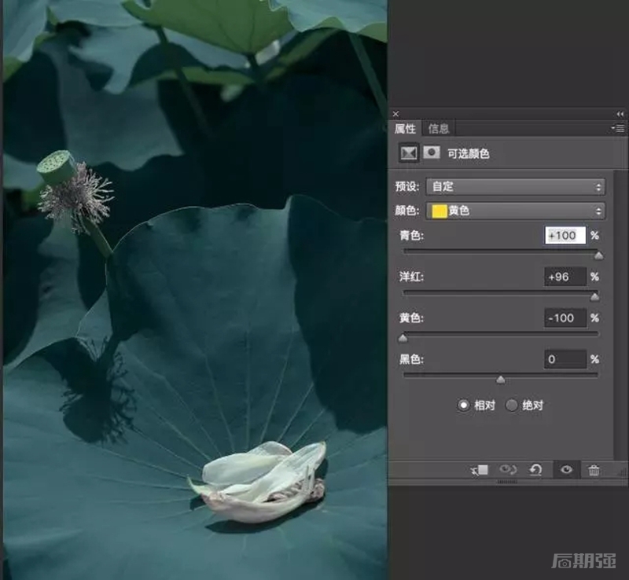
Task: Open the 颜色 color dropdown showing 黄色
Action: coord(516,211)
